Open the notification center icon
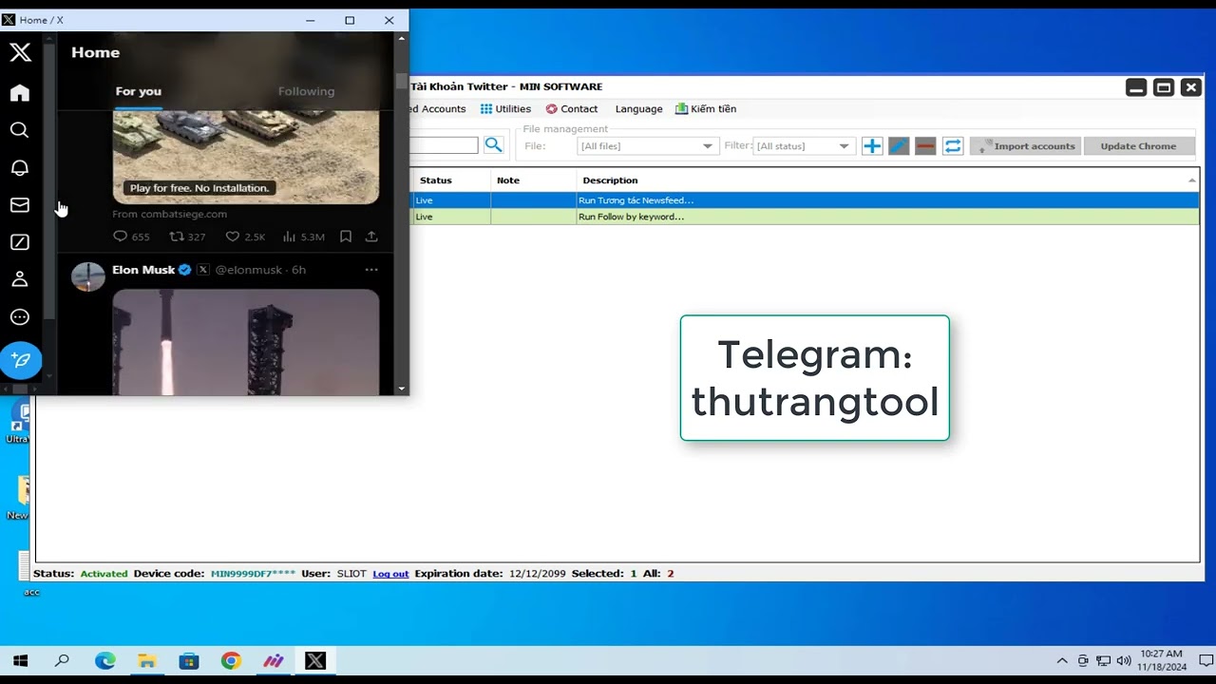The width and height of the screenshot is (1216, 684). point(1206,661)
